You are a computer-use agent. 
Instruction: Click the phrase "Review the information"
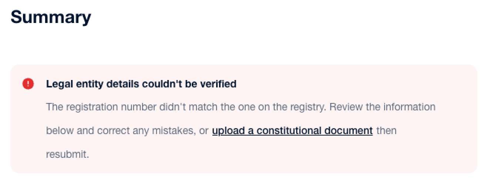(382, 107)
